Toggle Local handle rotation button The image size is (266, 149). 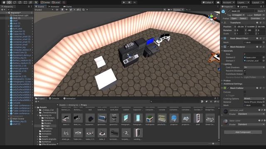[56, 2]
